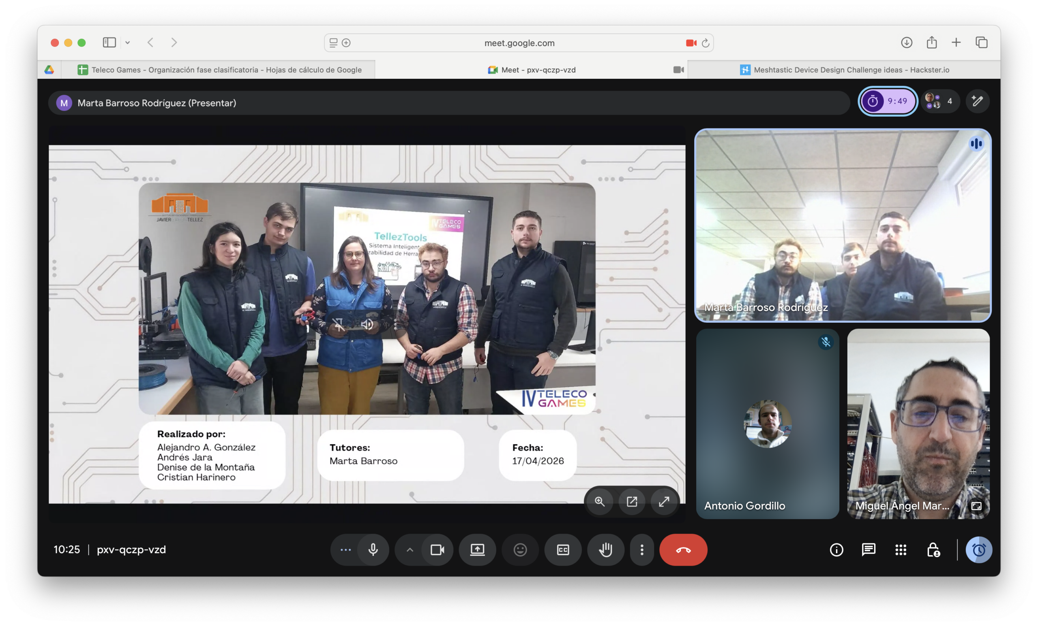Open the participants list showing 4
1038x626 pixels.
[x=940, y=101]
